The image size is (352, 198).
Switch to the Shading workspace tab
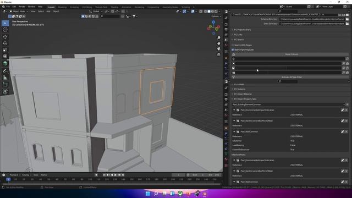(x=114, y=7)
